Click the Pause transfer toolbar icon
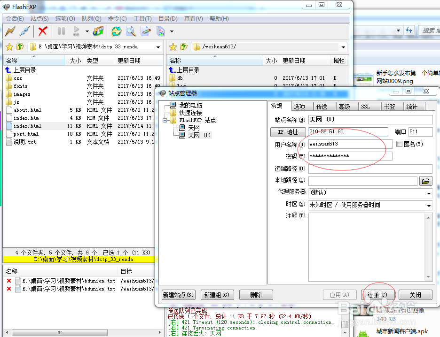The height and width of the screenshot is (337, 440). click(x=61, y=31)
